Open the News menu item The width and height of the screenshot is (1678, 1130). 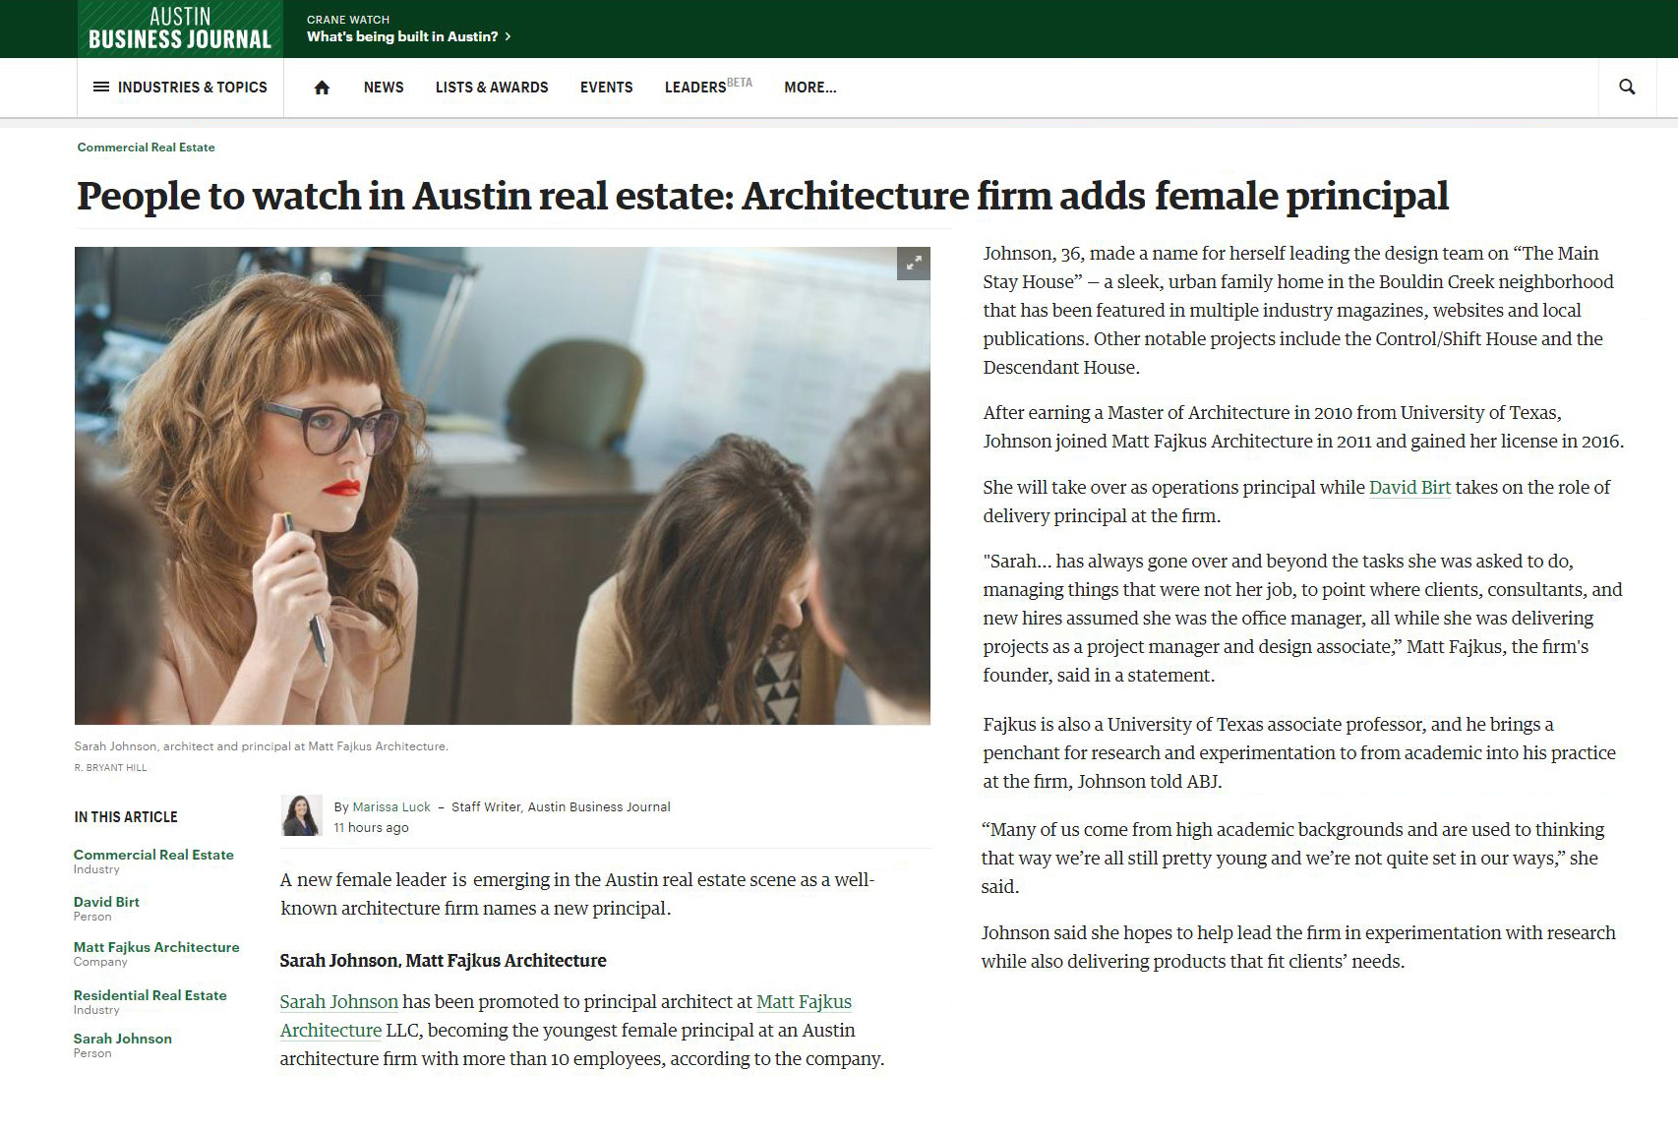coord(384,88)
